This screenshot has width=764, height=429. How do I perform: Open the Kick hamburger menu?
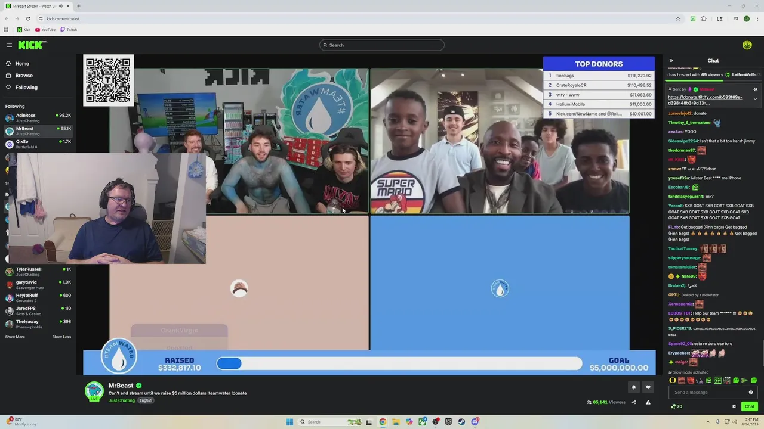pyautogui.click(x=10, y=45)
